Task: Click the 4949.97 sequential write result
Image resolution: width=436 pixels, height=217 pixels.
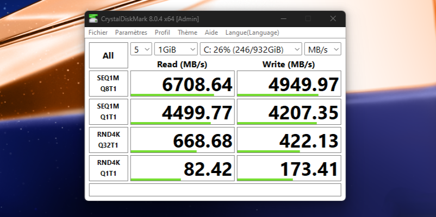Action: tap(289, 84)
